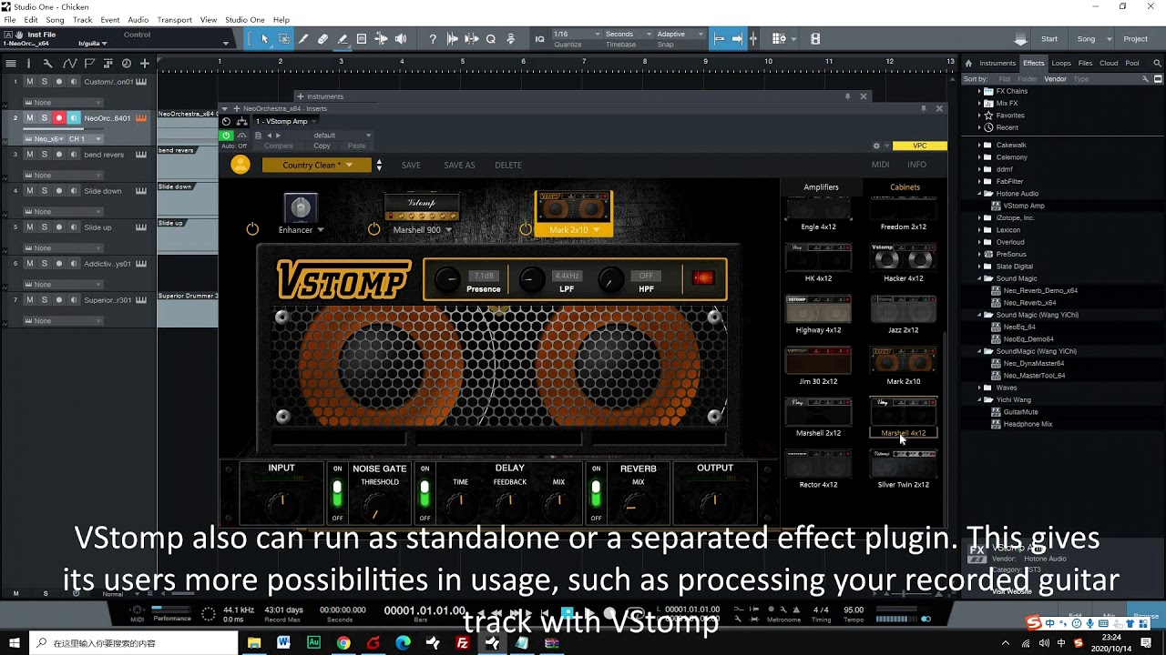Click the Copy button in plugin header
Screen dimensions: 1166x655
pyautogui.click(x=322, y=146)
